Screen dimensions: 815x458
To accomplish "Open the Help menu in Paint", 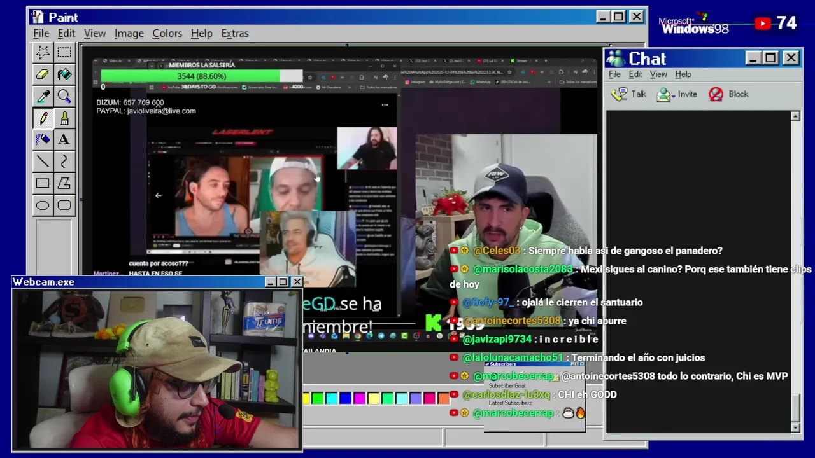I will point(201,33).
